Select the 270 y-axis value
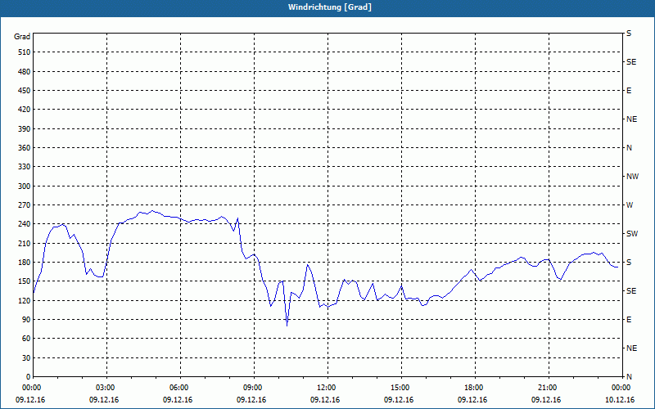Image resolution: width=655 pixels, height=409 pixels. tap(25, 205)
